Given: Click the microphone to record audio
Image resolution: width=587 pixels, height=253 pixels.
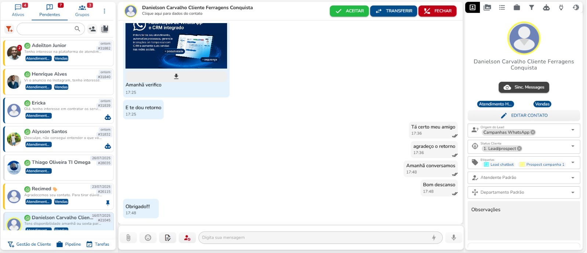Looking at the screenshot, I should pyautogui.click(x=453, y=238).
